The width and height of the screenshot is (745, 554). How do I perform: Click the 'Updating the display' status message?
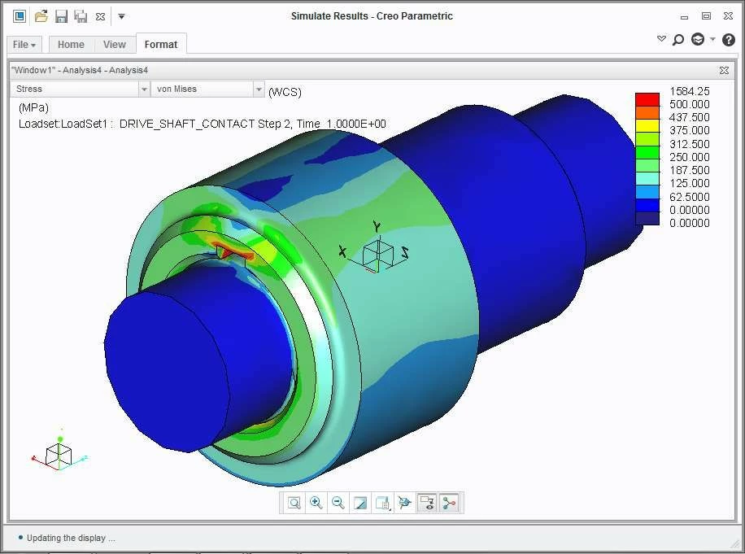point(71,538)
